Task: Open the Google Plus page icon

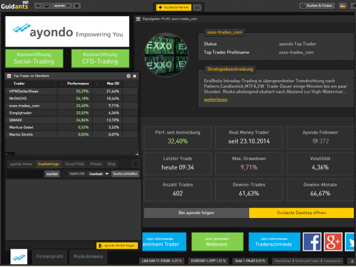Action: 334,242
